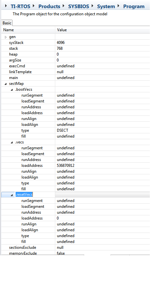Collapse the .vecs section
This screenshot has width=156, height=281.
pos(12,142)
